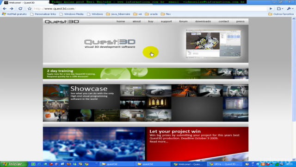
Task: Reload the page with refresh icon
Action: pyautogui.click(x=20, y=8)
